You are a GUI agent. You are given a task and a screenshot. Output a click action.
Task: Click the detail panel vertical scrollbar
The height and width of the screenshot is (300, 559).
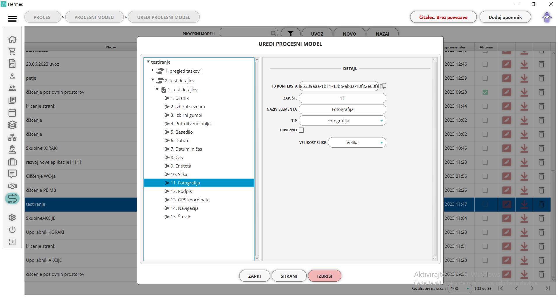click(x=434, y=159)
